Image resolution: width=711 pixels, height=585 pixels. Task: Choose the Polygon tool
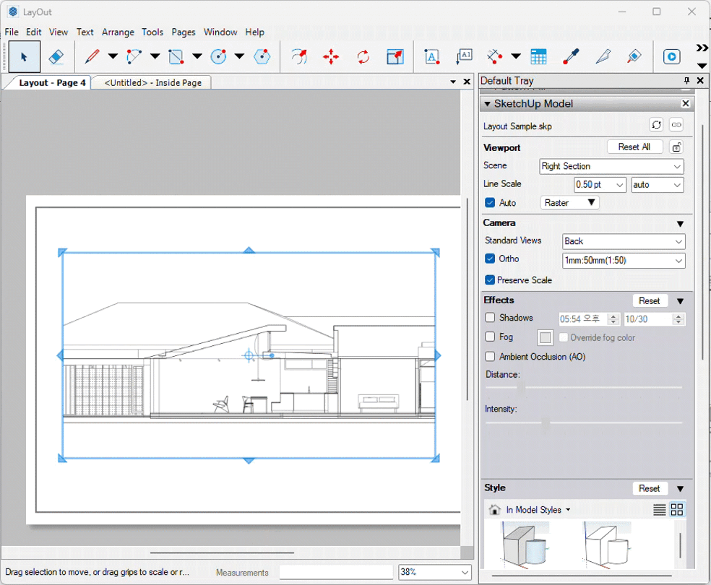[262, 56]
